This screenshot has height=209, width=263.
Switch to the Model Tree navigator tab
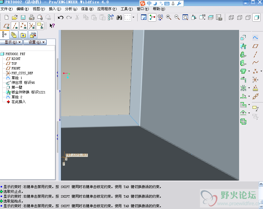pos(4,35)
